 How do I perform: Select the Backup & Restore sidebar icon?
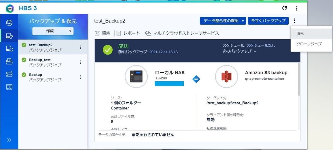click(x=9, y=36)
